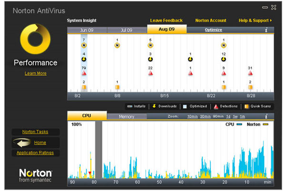
Task: Switch to the Jul 09 tab
Action: click(x=127, y=30)
